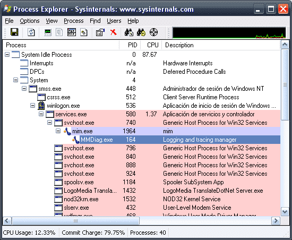The width and height of the screenshot is (292, 240).
Task: Open the Process menu
Action: (74, 21)
